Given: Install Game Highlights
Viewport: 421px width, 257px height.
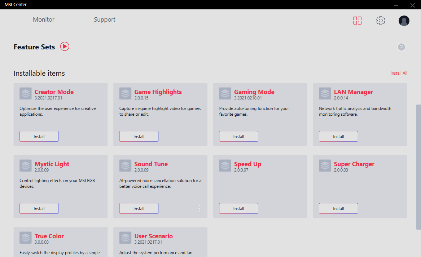Looking at the screenshot, I should [139, 136].
